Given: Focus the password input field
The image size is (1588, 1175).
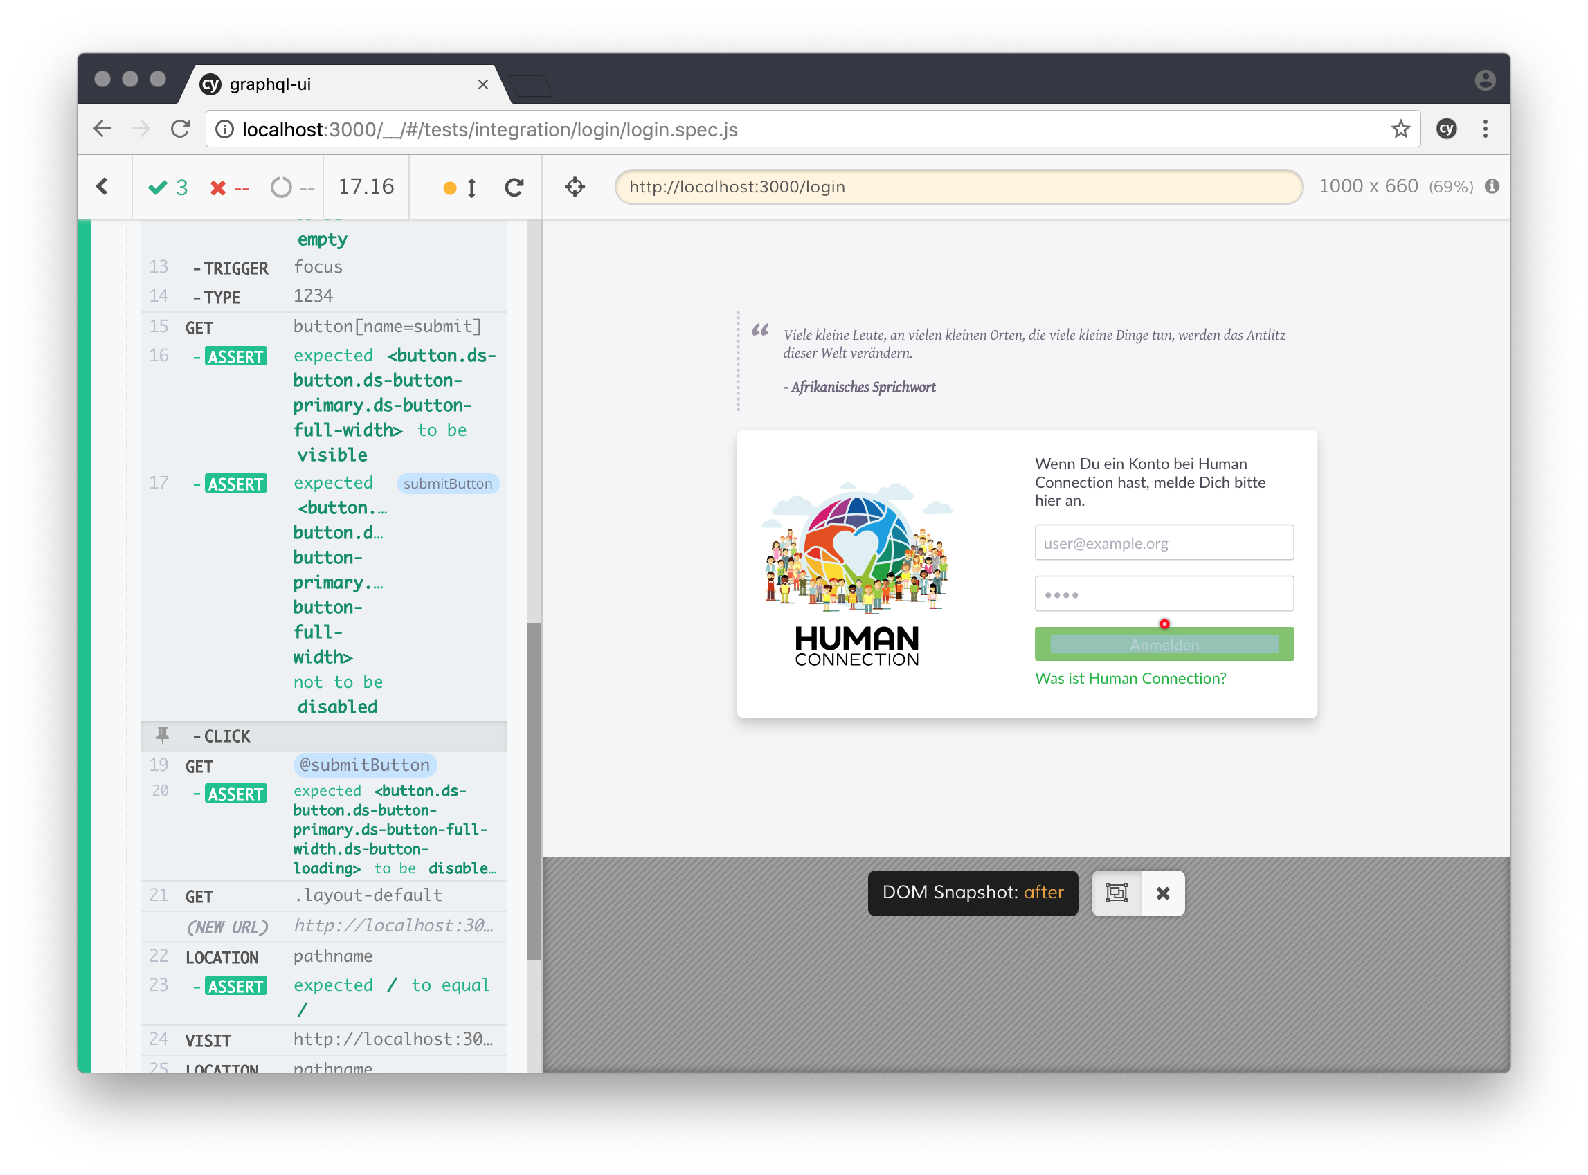Looking at the screenshot, I should [x=1164, y=593].
